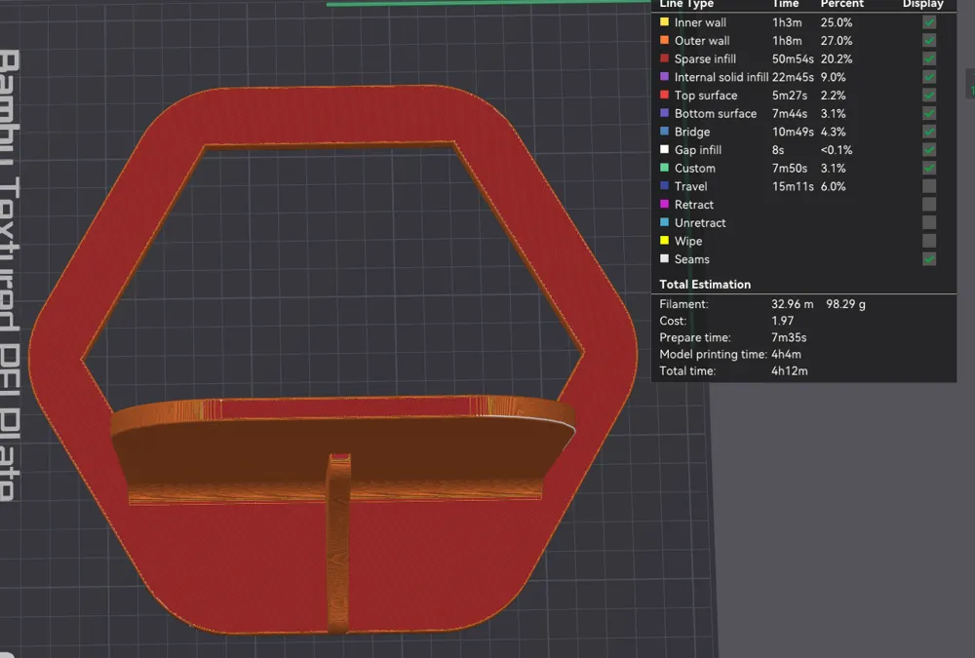
Task: Disable Seams visibility checkbox
Action: [x=929, y=259]
